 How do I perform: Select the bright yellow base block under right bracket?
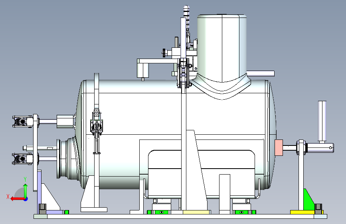tap(303, 212)
